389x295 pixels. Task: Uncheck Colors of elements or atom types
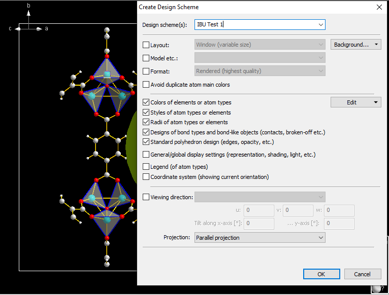tap(146, 102)
